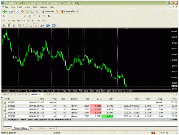Open the Charts menu
Screen dimensions: 179x135
coord(27,7)
